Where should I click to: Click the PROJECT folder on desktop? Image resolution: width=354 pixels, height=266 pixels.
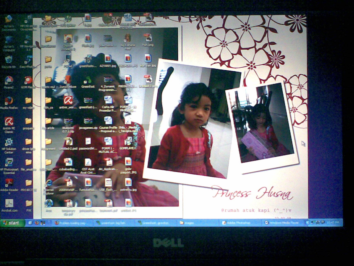coord(28,185)
